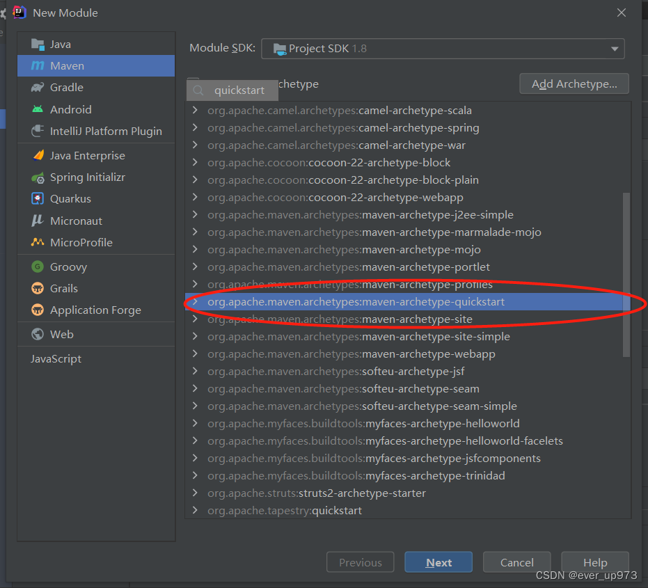Click the Next button
The width and height of the screenshot is (648, 588).
[x=438, y=562]
